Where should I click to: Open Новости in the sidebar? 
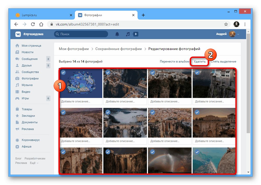27,52
